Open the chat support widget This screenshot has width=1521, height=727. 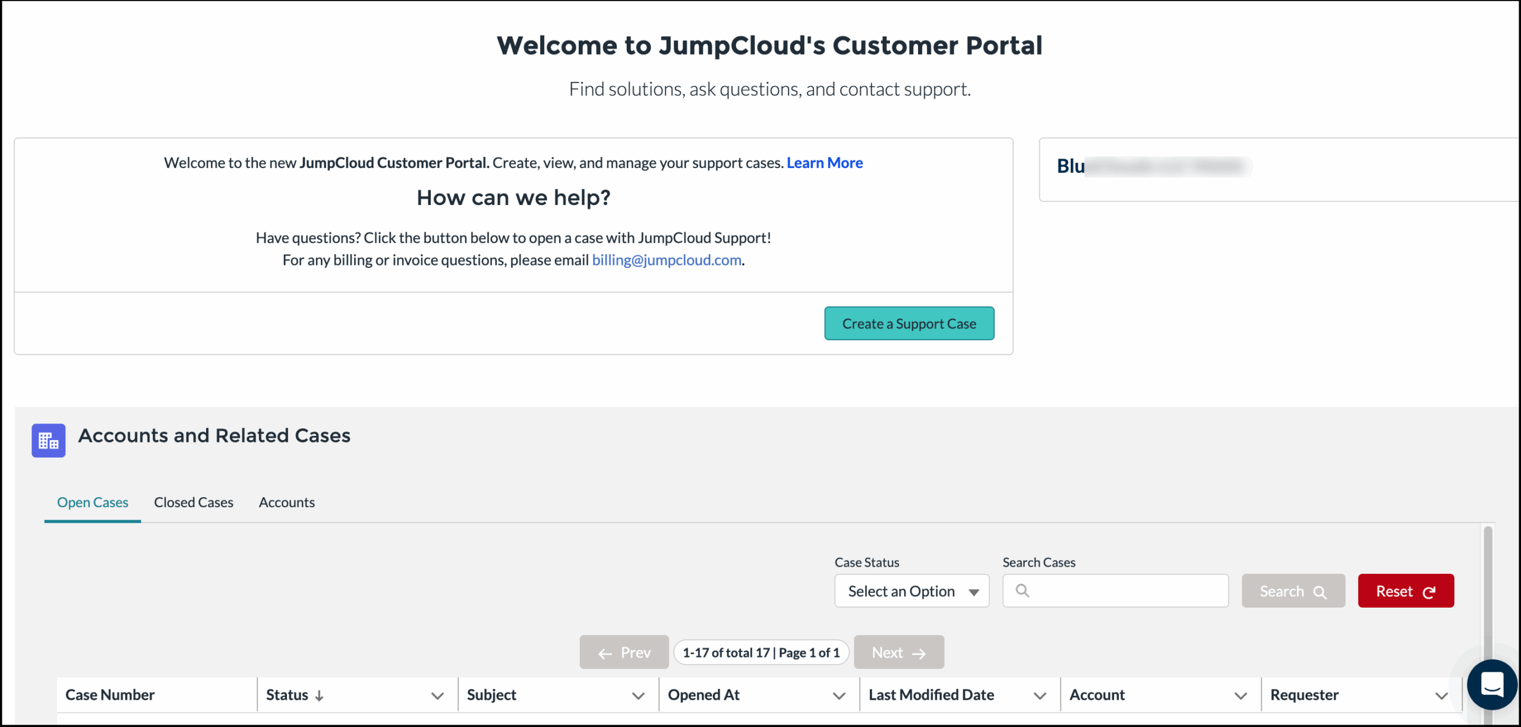pyautogui.click(x=1492, y=684)
